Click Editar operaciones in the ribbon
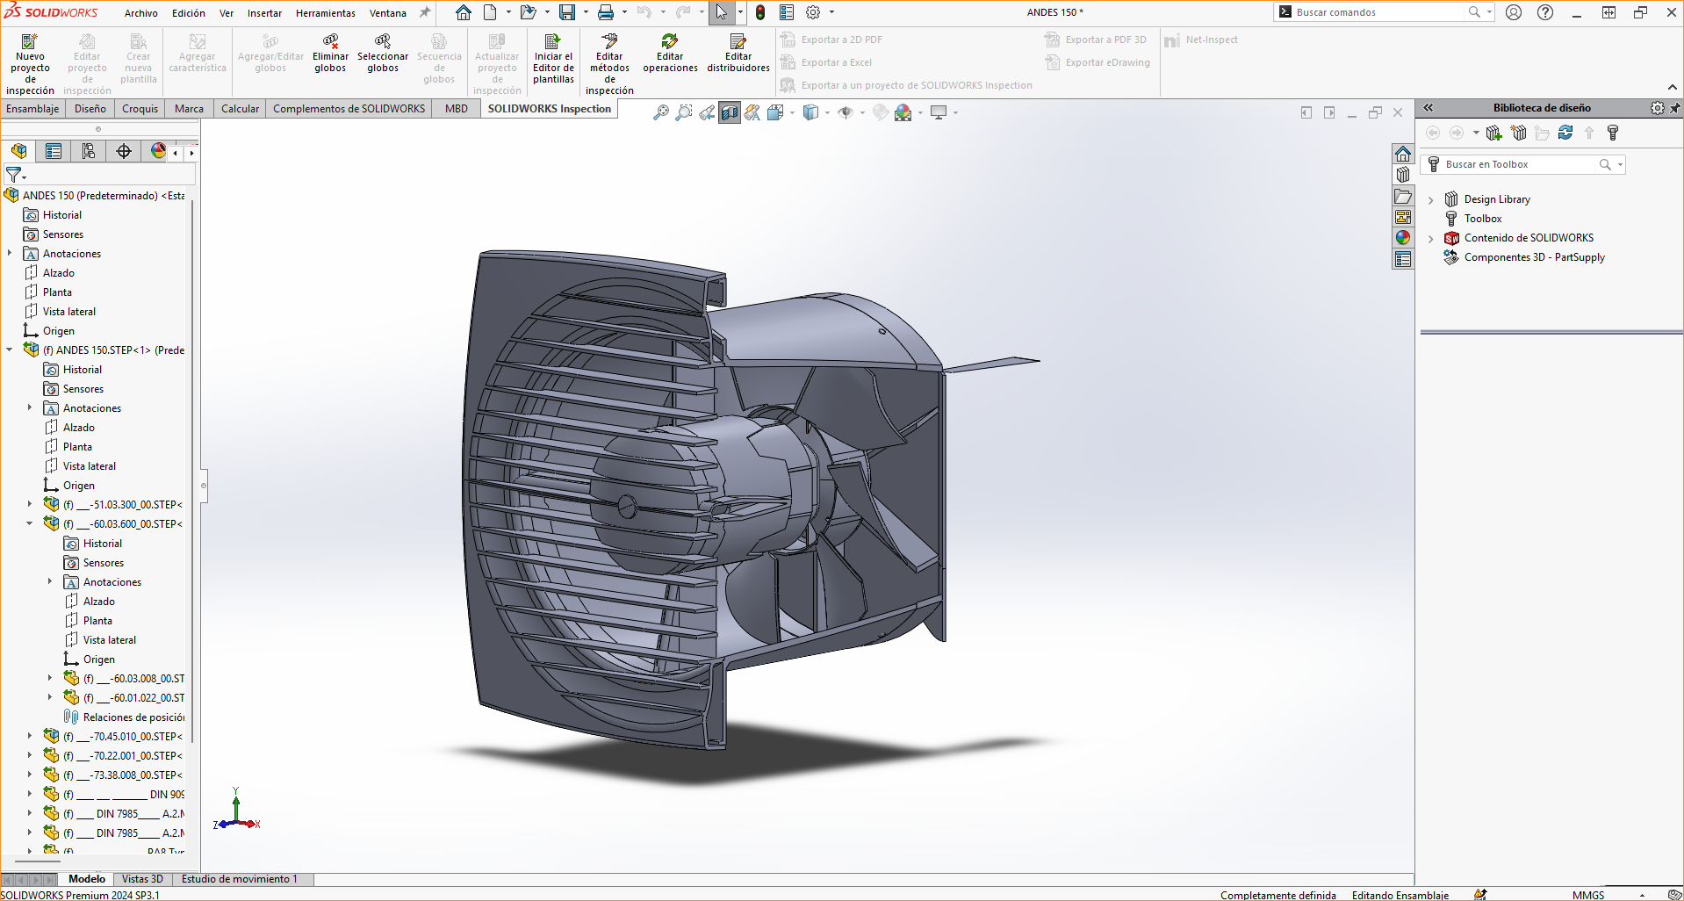The height and width of the screenshot is (901, 1684). (670, 54)
